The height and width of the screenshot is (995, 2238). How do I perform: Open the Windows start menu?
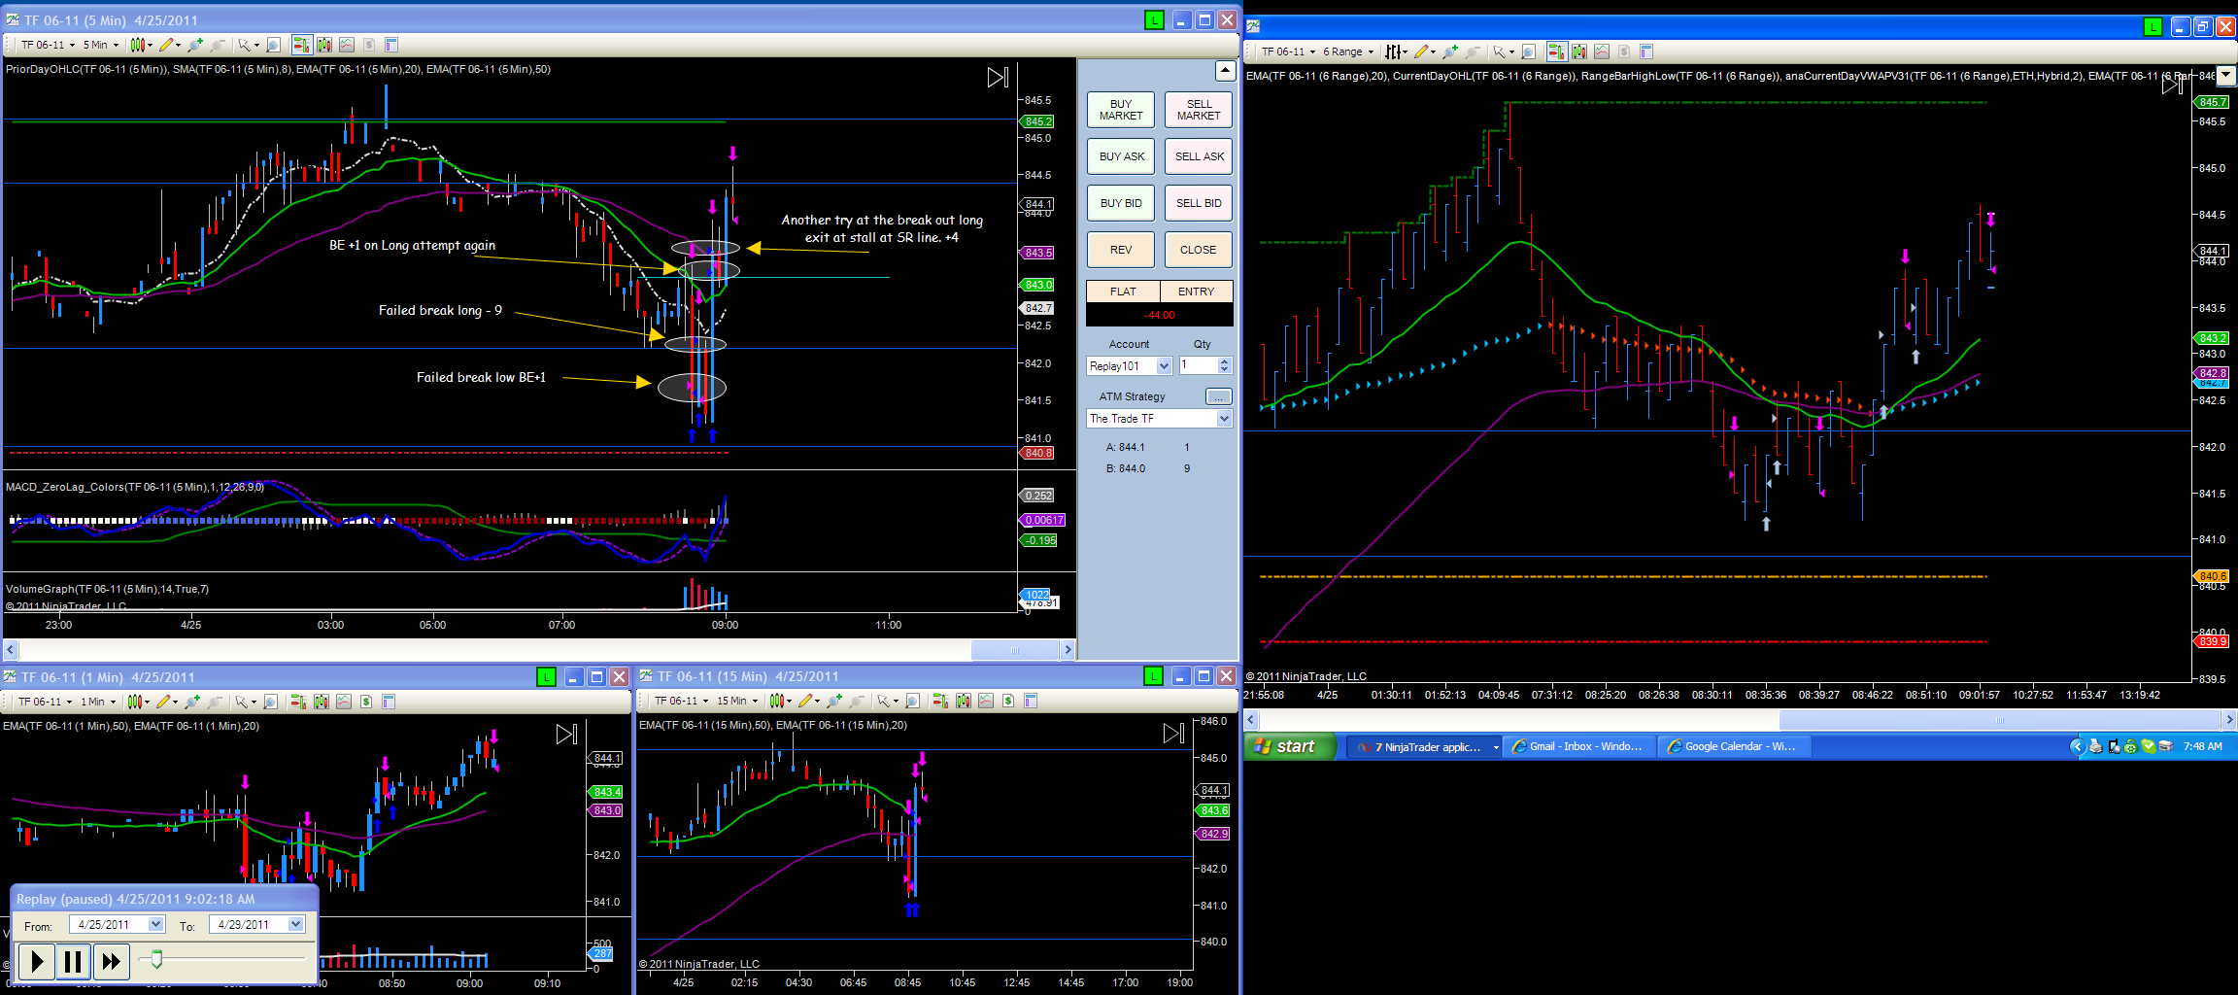1290,746
